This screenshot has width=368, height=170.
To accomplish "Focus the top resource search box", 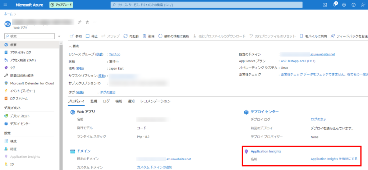I will tap(207, 5).
